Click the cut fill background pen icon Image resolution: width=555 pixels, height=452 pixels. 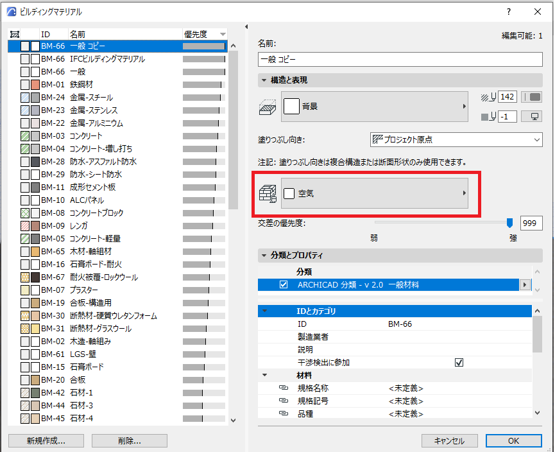488,117
